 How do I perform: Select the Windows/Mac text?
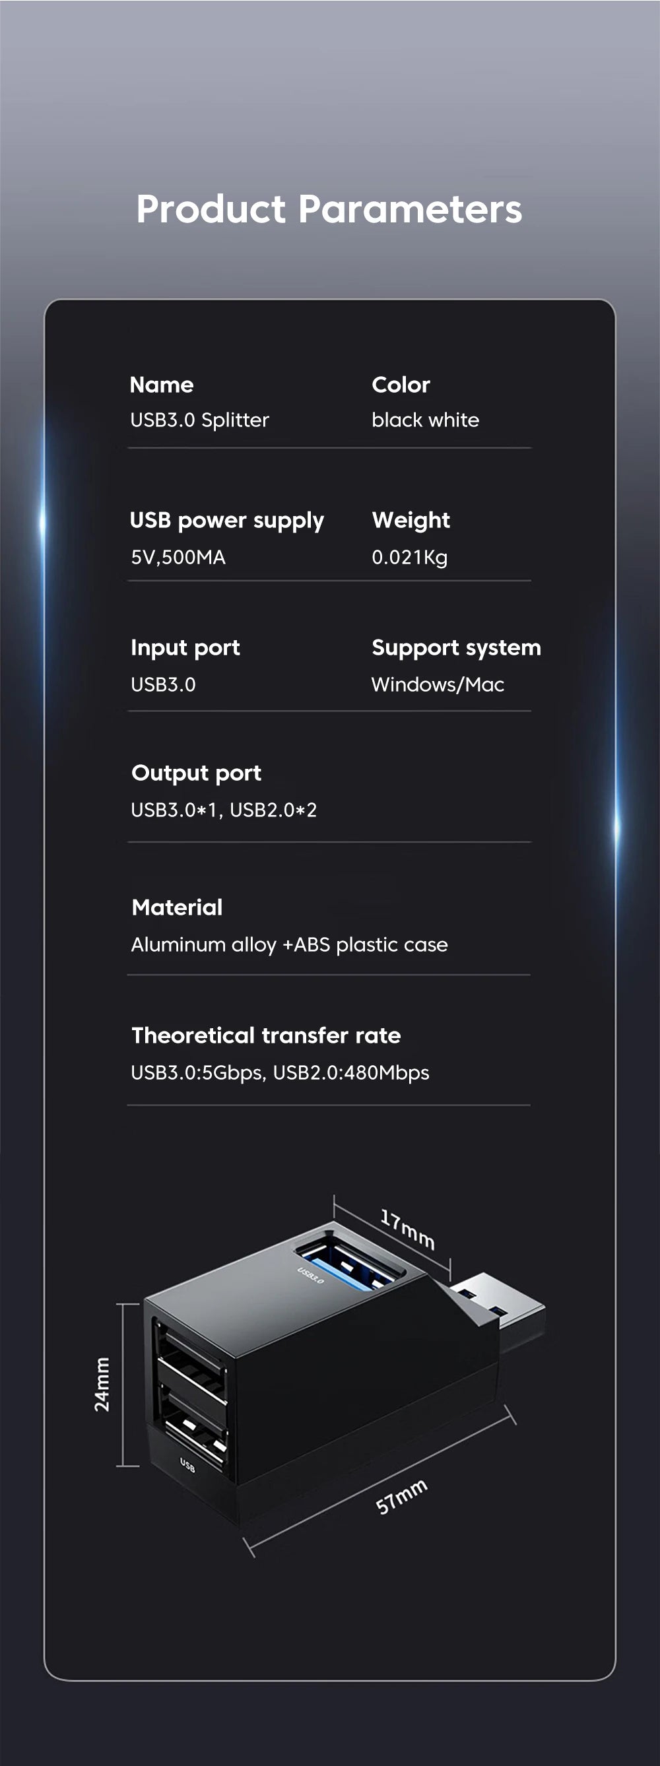(x=438, y=684)
